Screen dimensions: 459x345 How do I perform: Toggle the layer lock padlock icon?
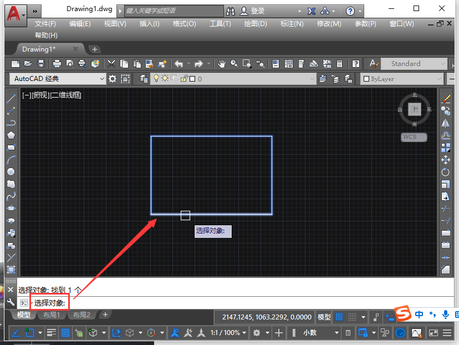tap(184, 79)
